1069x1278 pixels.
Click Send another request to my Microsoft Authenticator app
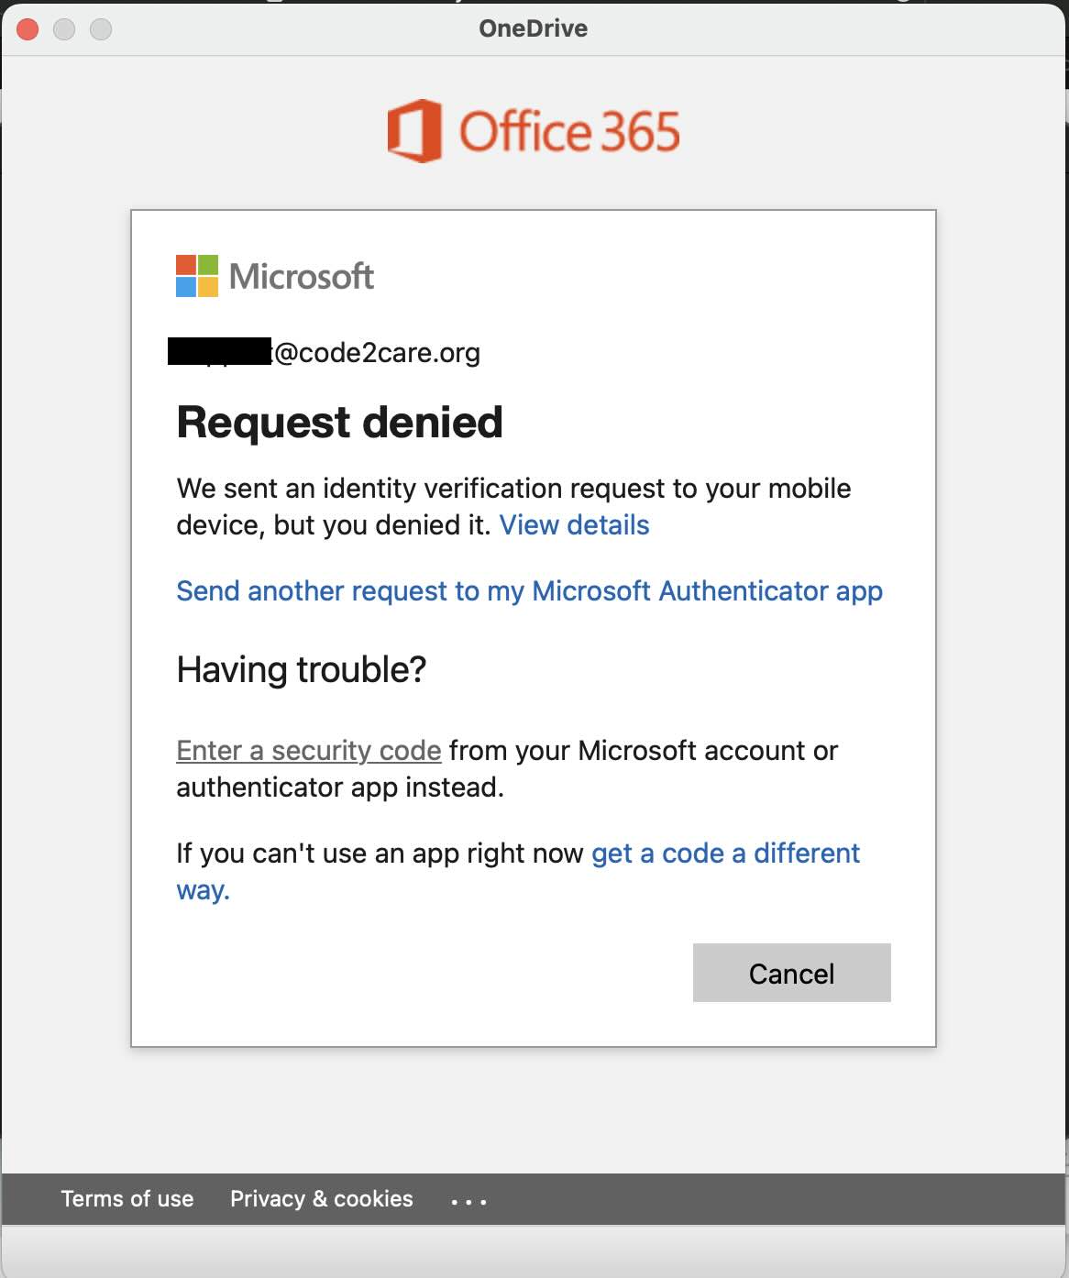coord(529,591)
